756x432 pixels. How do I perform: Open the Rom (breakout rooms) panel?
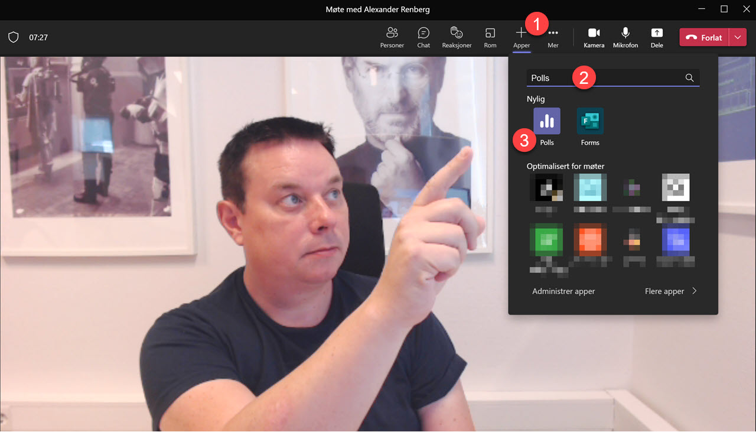tap(490, 37)
